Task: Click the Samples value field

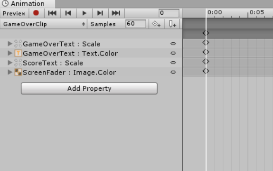Action: (x=136, y=23)
